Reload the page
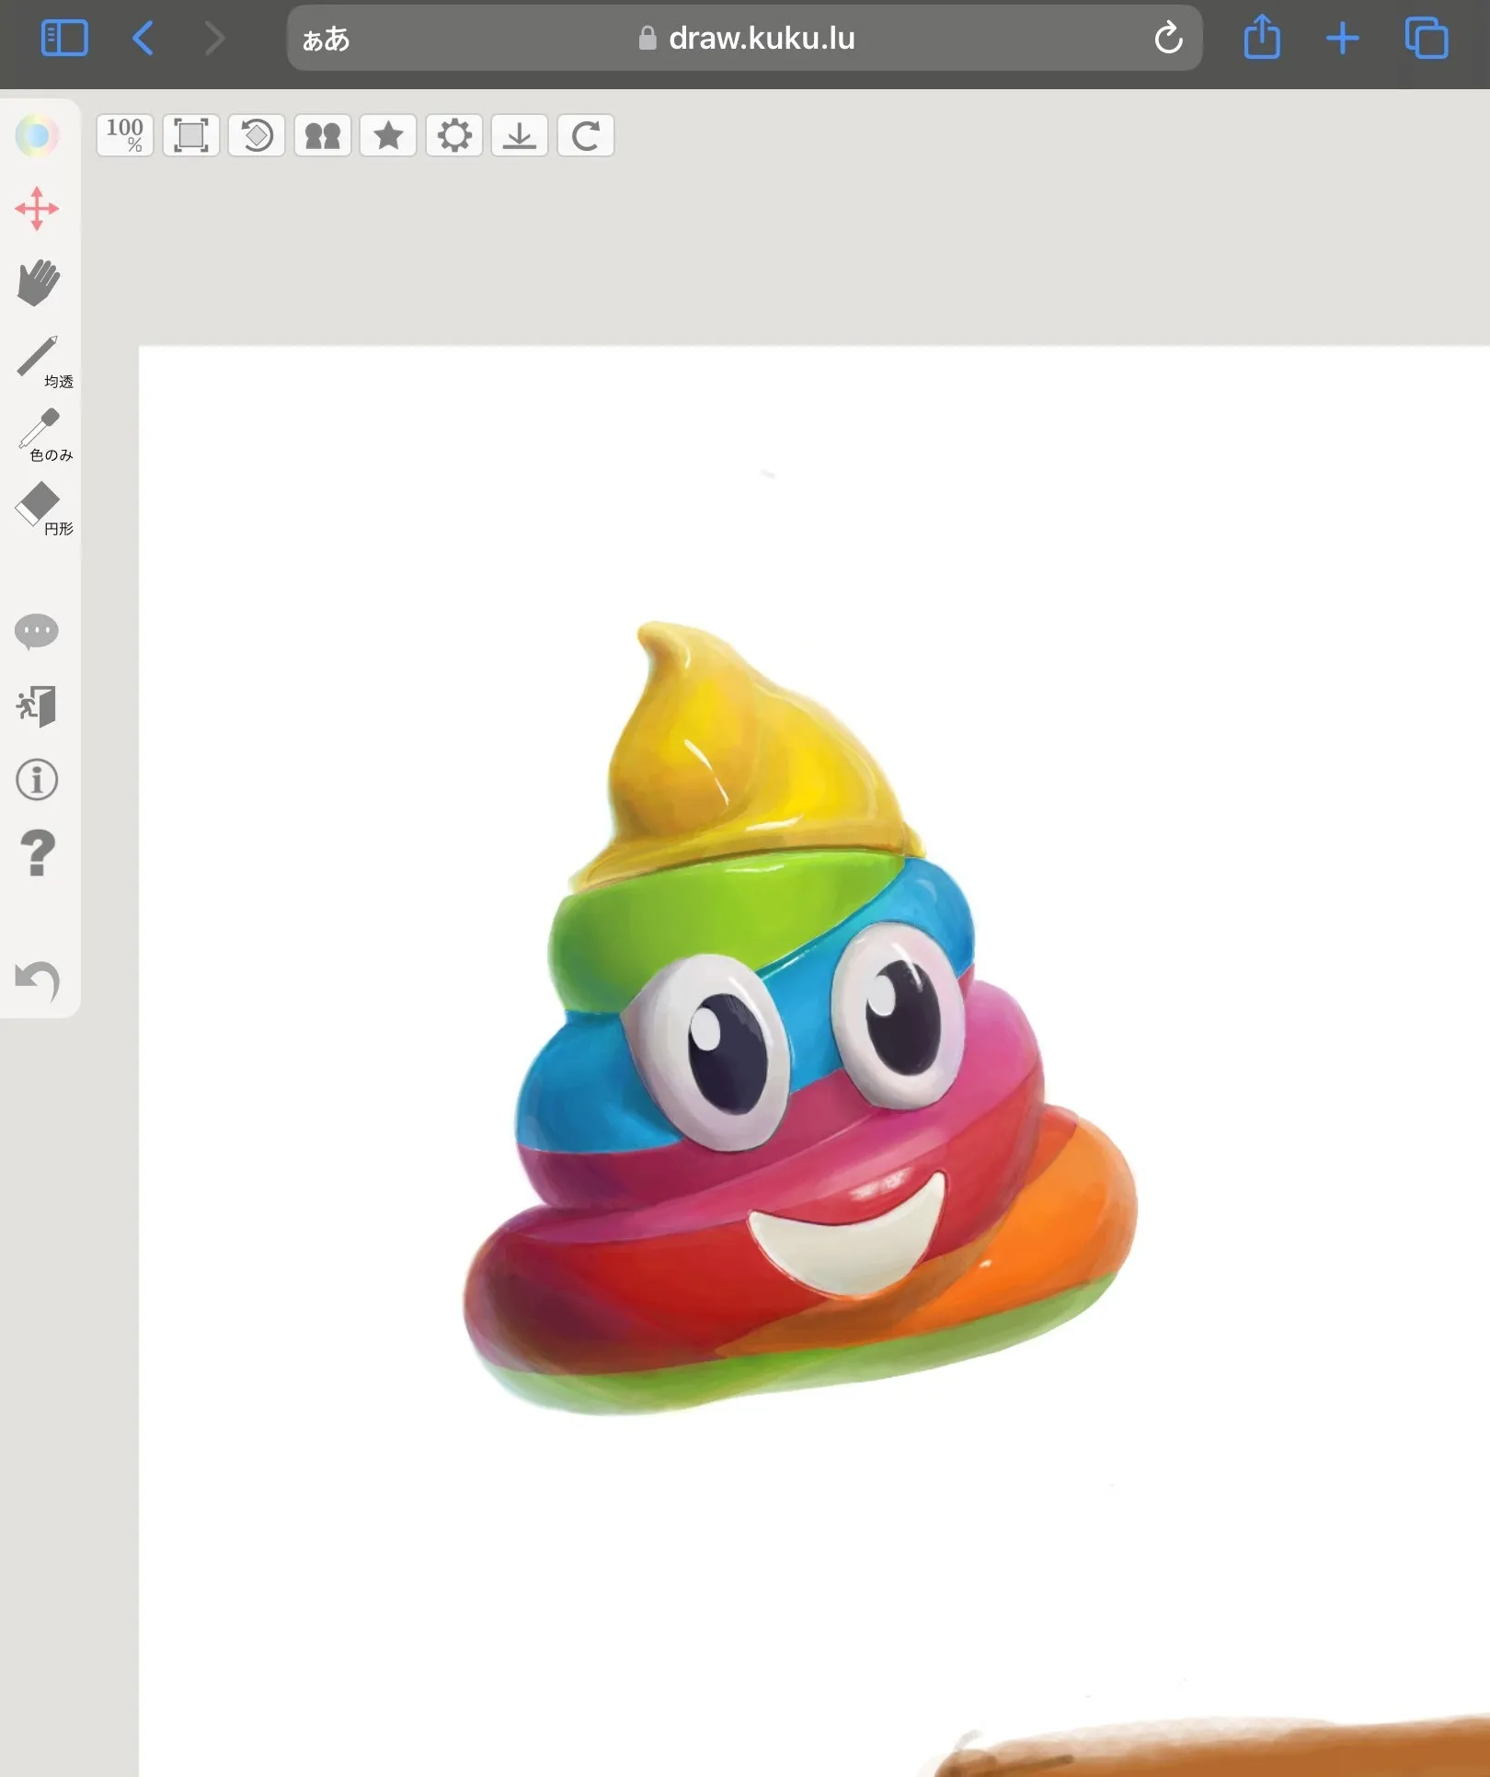 pos(1168,38)
